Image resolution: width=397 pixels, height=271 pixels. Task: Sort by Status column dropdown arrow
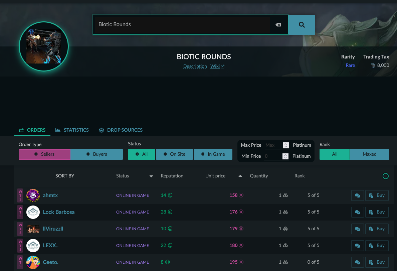coord(151,176)
